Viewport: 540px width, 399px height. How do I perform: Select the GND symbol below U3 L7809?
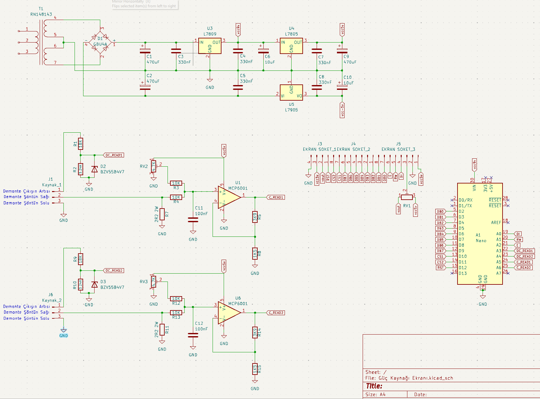[210, 84]
